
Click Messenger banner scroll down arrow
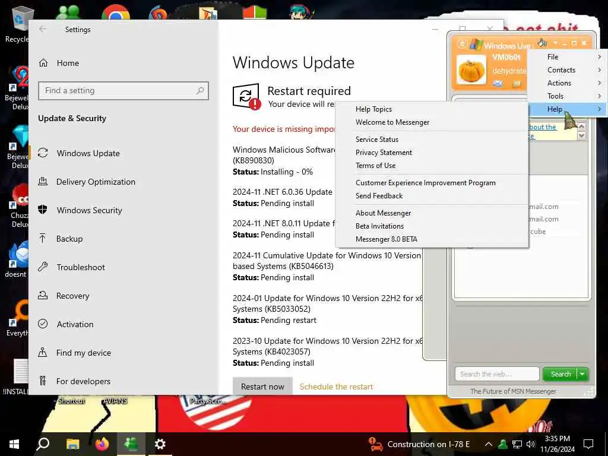coord(581,135)
